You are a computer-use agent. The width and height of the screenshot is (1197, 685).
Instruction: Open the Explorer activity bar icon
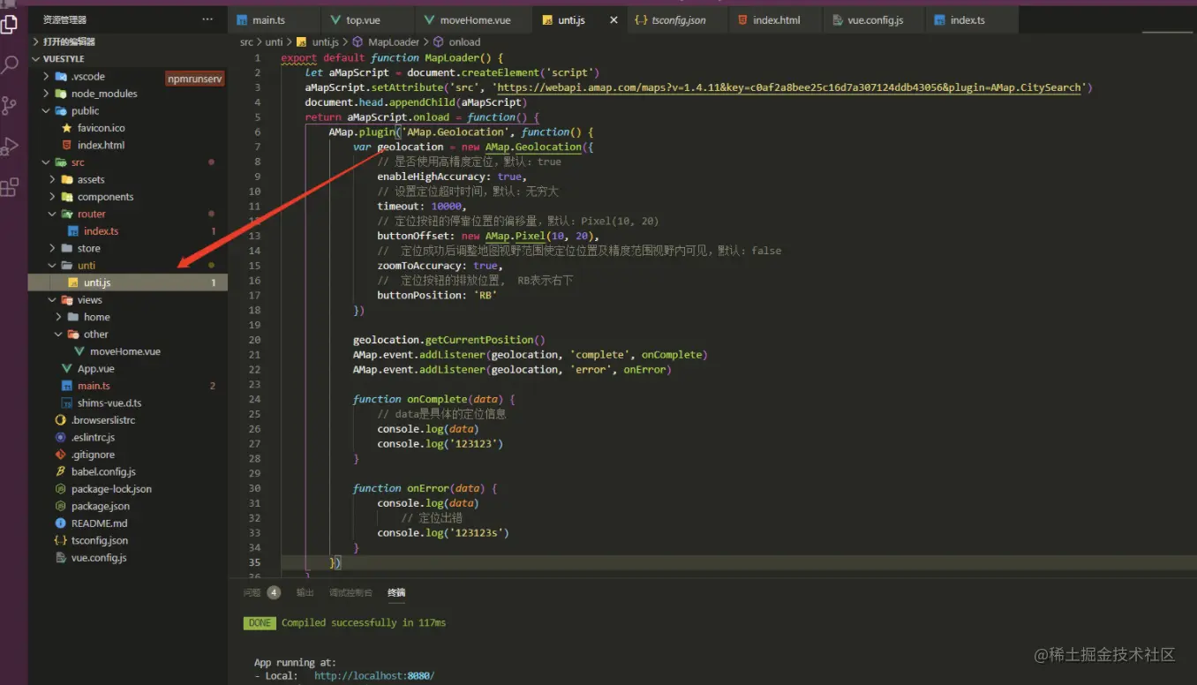coord(10,25)
